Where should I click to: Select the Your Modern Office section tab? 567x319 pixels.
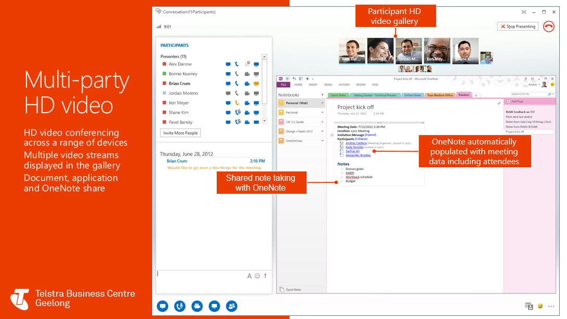click(440, 95)
